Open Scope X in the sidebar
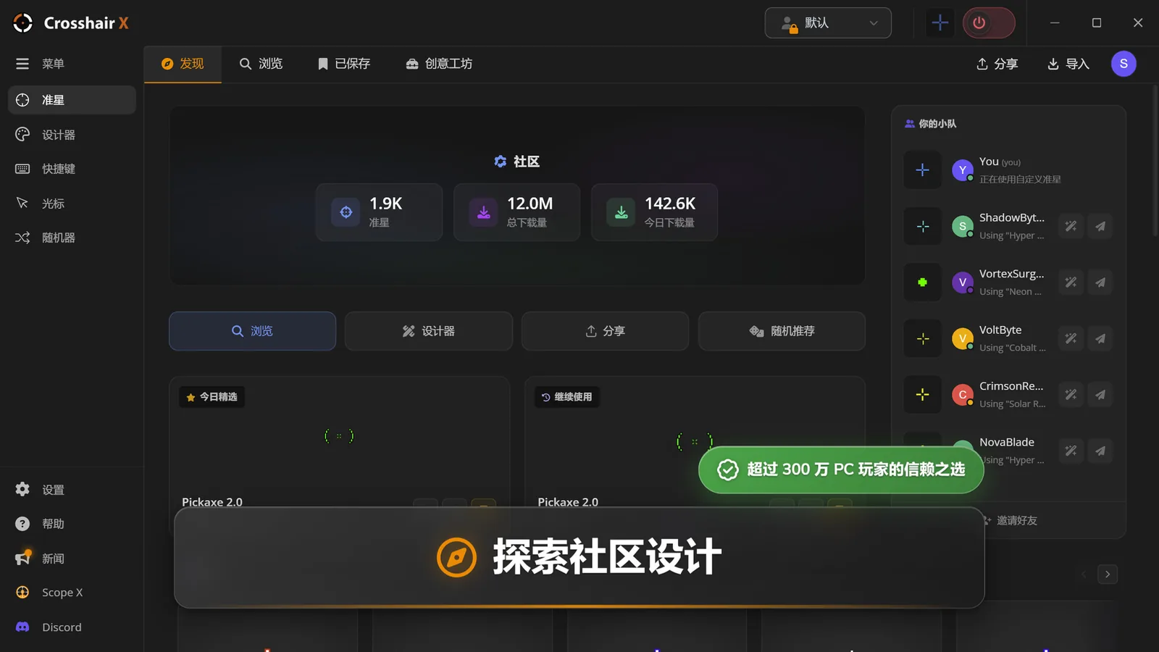 pyautogui.click(x=72, y=593)
